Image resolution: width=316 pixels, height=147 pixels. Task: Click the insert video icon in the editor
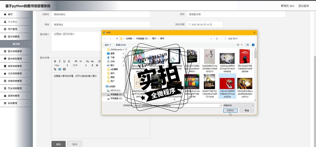click(x=64, y=69)
